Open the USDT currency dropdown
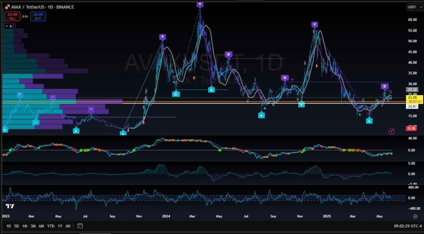The image size is (424, 234). pos(414,7)
